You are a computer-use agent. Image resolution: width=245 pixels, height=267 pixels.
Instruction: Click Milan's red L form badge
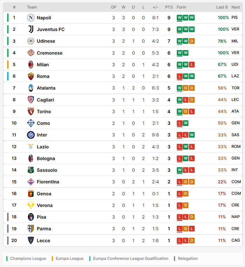pyautogui.click(x=191, y=65)
